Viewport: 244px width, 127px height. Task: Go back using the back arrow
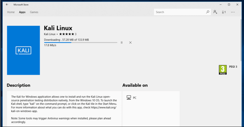[x=7, y=4]
